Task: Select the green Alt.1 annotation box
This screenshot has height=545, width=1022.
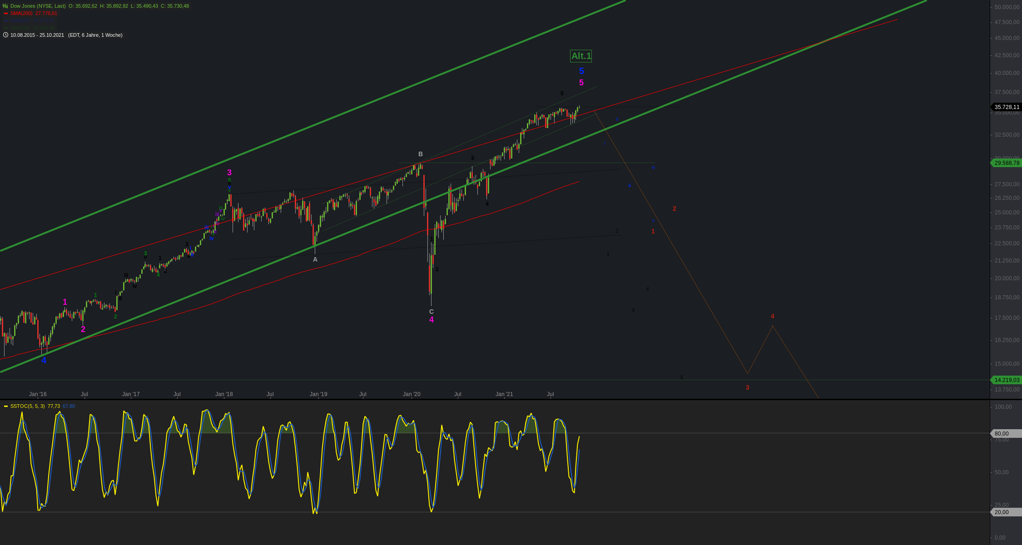Action: [581, 56]
